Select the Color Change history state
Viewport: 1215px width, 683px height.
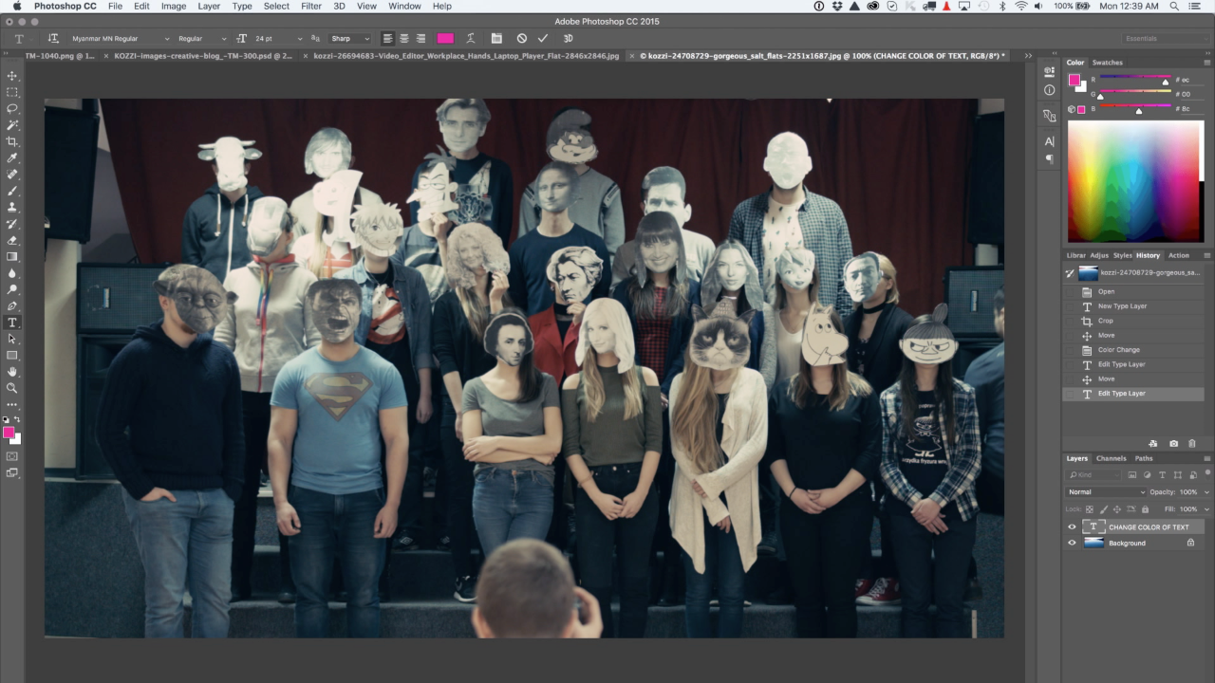click(1134, 350)
